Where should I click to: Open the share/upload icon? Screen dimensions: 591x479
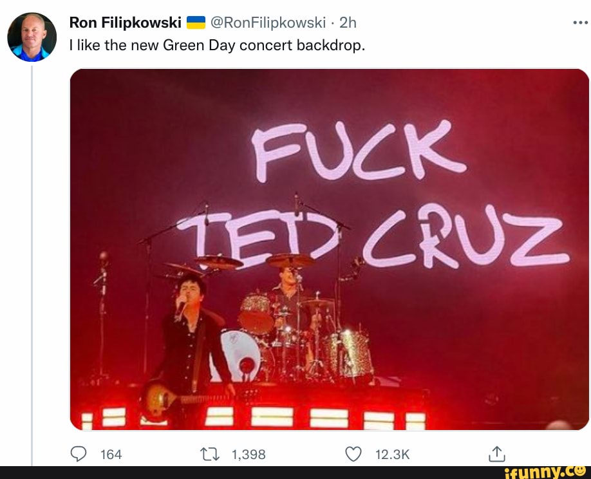click(496, 454)
